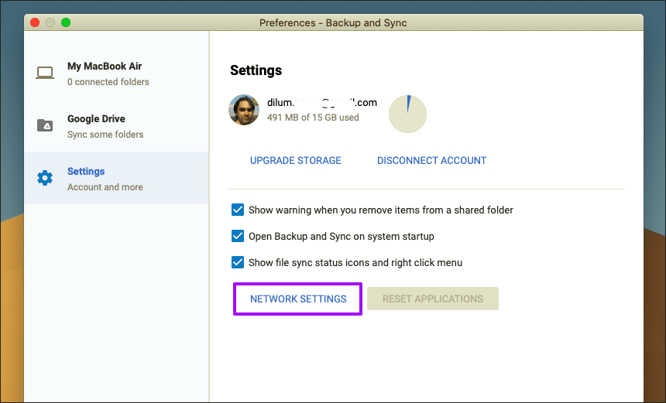Close the Preferences window with red button
Viewport: 666px width, 403px height.
(35, 22)
